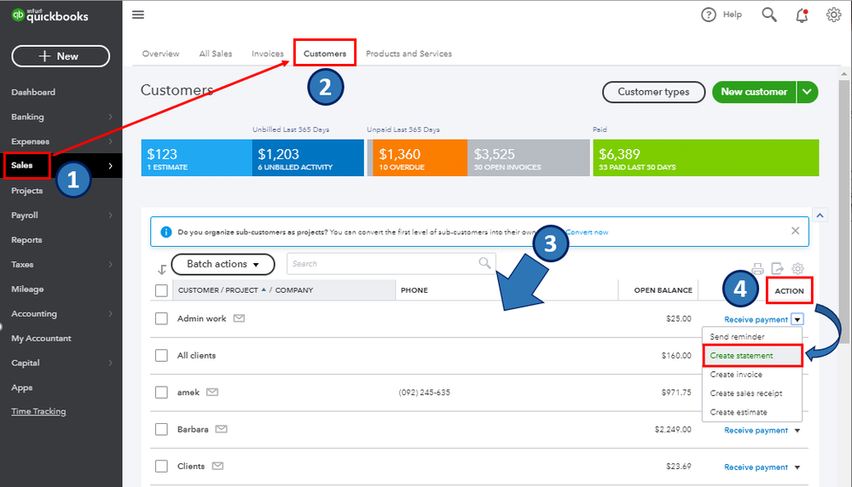Click the email envelope icon for Barbara
This screenshot has height=487, width=852.
tap(221, 429)
